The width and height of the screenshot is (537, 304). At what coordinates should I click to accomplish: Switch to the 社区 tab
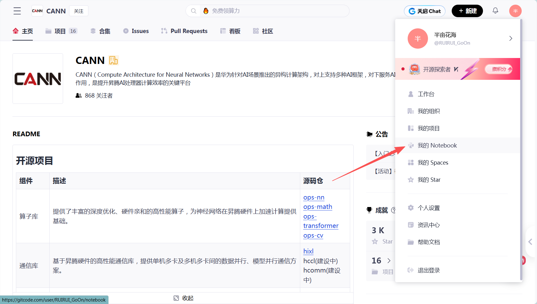(263, 31)
